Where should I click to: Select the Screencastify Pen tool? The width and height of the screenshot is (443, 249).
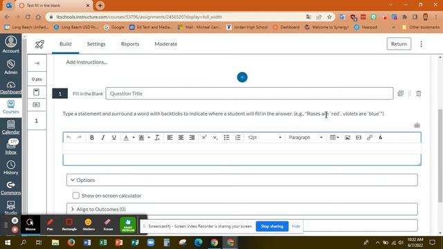pyautogui.click(x=50, y=224)
